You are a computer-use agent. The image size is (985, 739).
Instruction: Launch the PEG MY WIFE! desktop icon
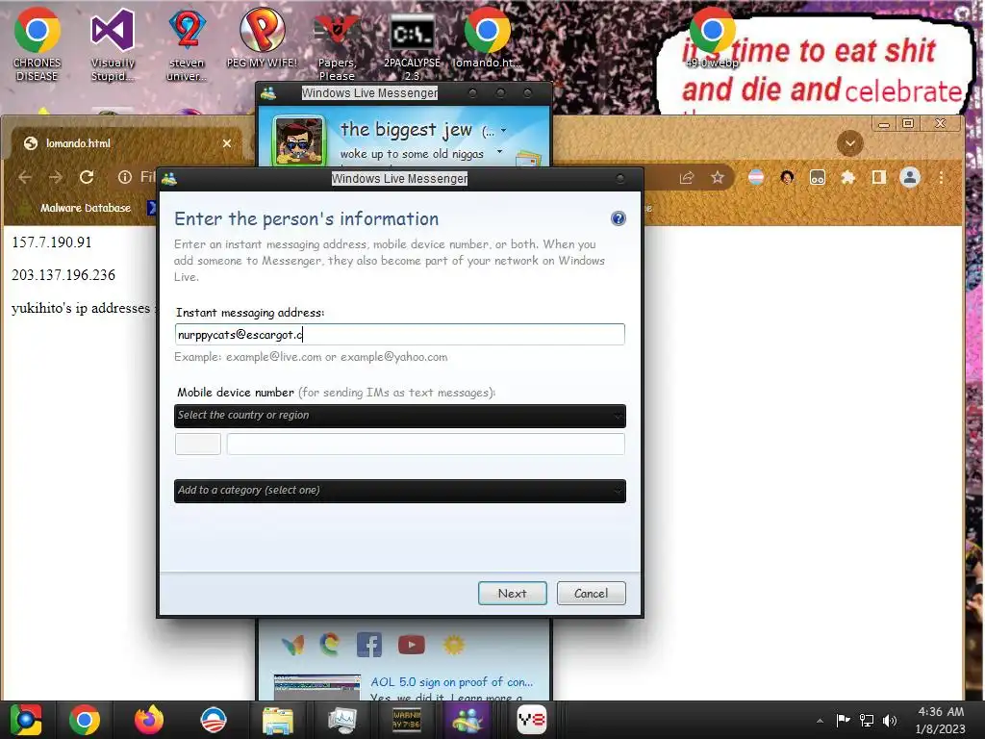click(x=262, y=38)
